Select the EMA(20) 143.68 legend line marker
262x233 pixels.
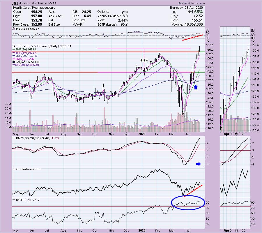[x=14, y=50]
